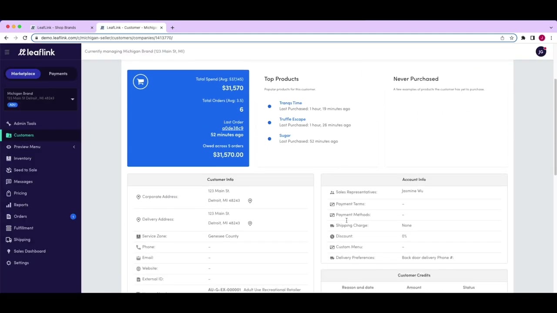Click the Pricing icon in sidebar
557x313 pixels.
point(9,193)
